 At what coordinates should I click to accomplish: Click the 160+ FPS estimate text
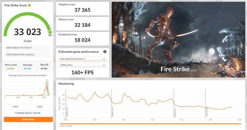82,72
